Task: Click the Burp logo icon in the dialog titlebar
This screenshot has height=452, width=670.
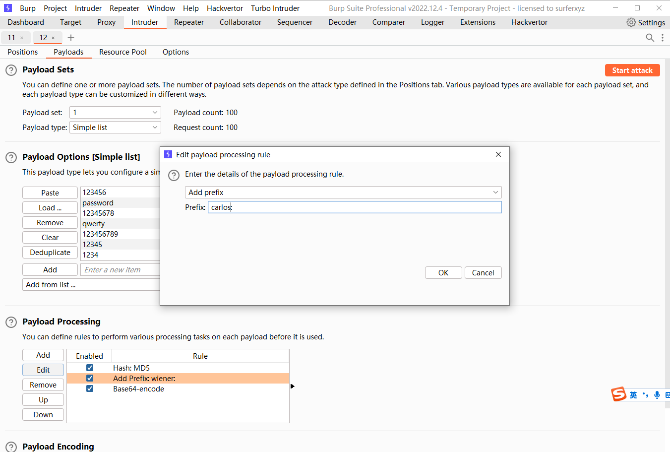Action: coord(168,154)
